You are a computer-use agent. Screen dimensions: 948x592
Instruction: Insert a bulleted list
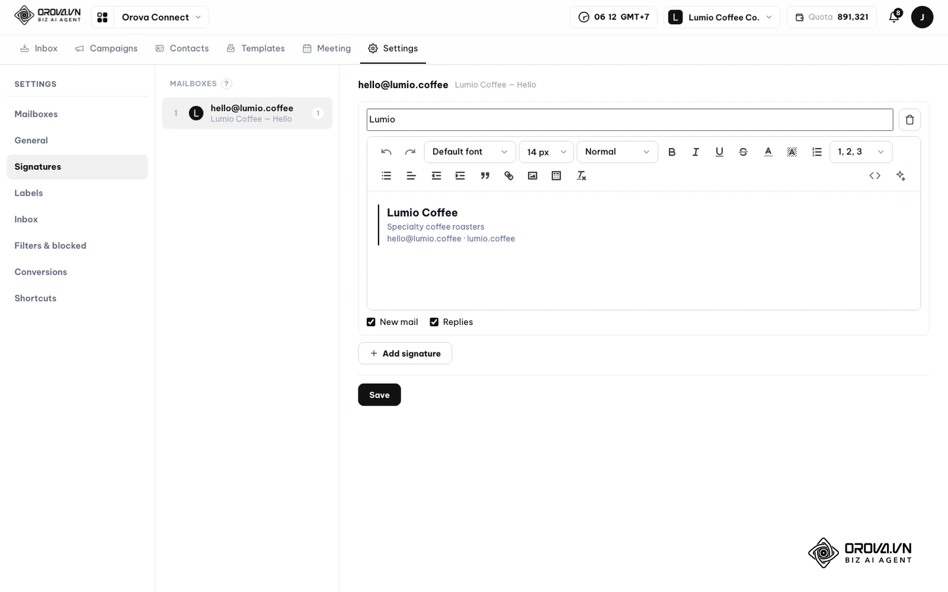pyautogui.click(x=386, y=176)
